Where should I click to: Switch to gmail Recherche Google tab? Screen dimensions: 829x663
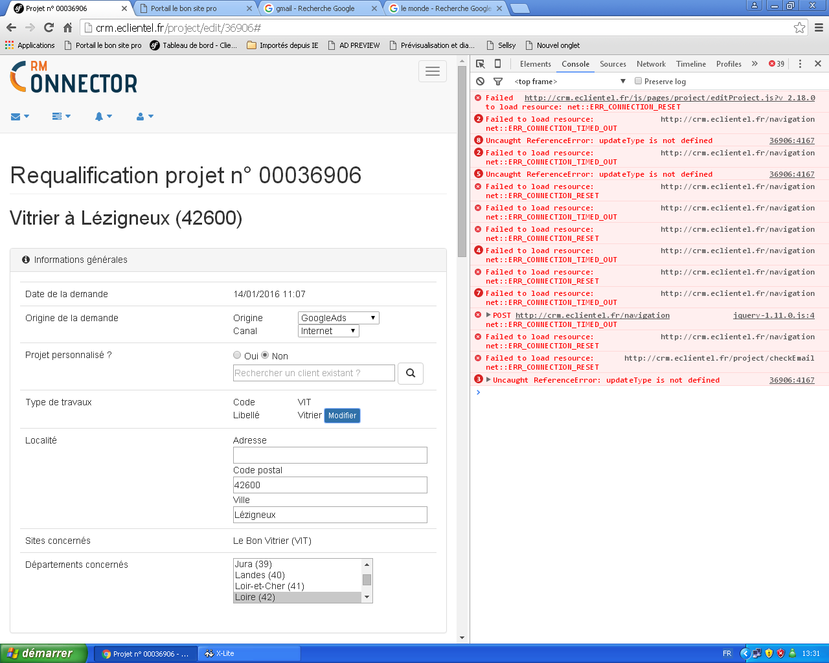pyautogui.click(x=319, y=8)
